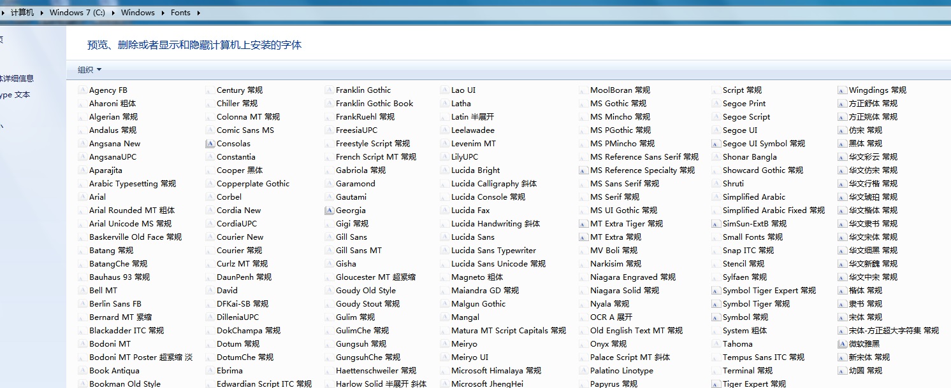Image resolution: width=951 pixels, height=388 pixels.
Task: Select Lucida Handwriting 斜体 font
Action: point(496,224)
